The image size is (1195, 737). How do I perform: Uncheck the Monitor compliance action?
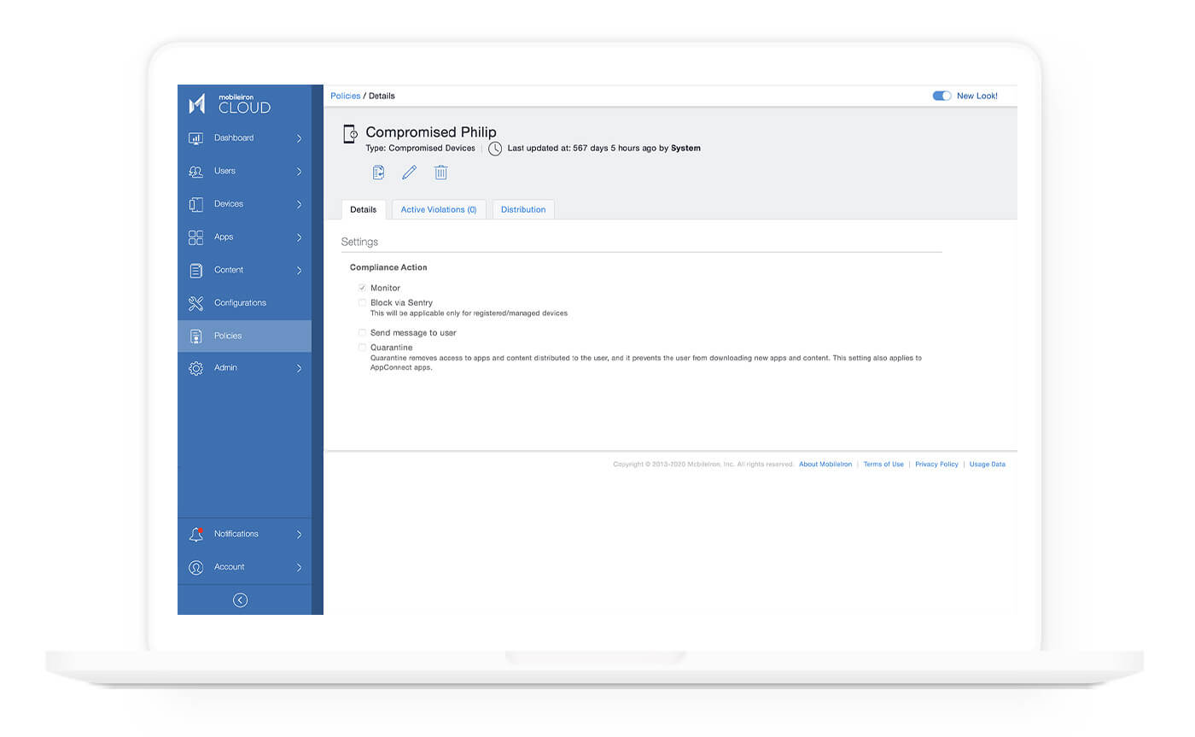coord(362,288)
